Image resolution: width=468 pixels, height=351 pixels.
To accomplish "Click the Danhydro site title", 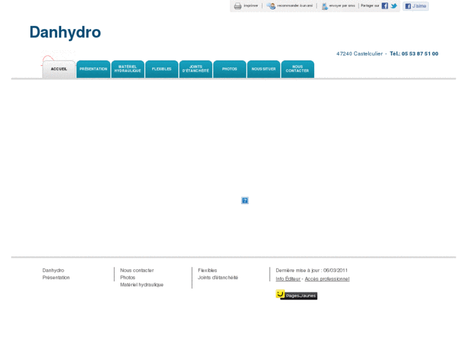I will (x=65, y=32).
